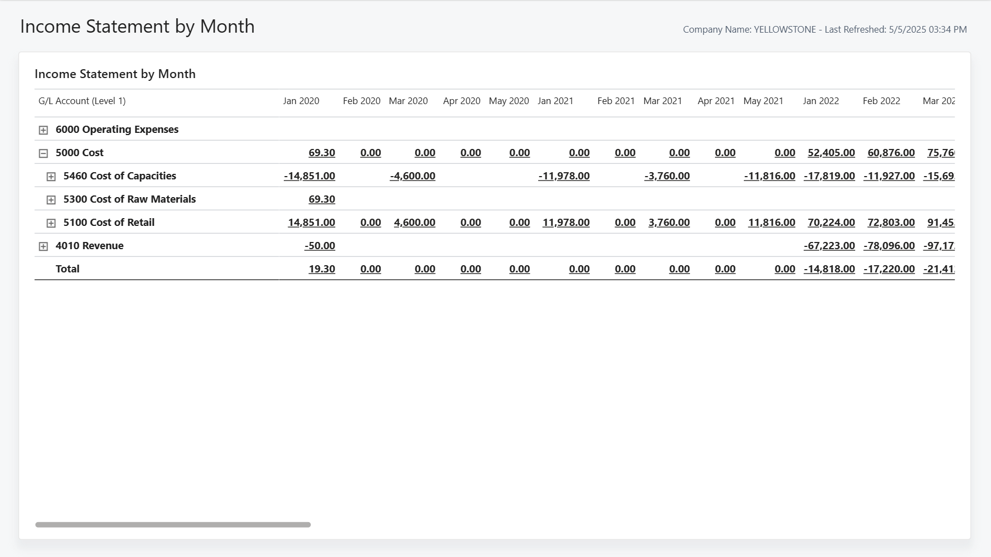Expand 5300 Cost of Raw Materials

[x=51, y=200]
